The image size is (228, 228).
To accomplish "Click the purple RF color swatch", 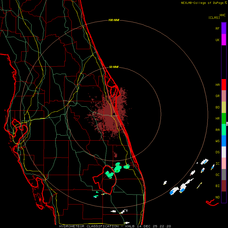I will [224, 28].
